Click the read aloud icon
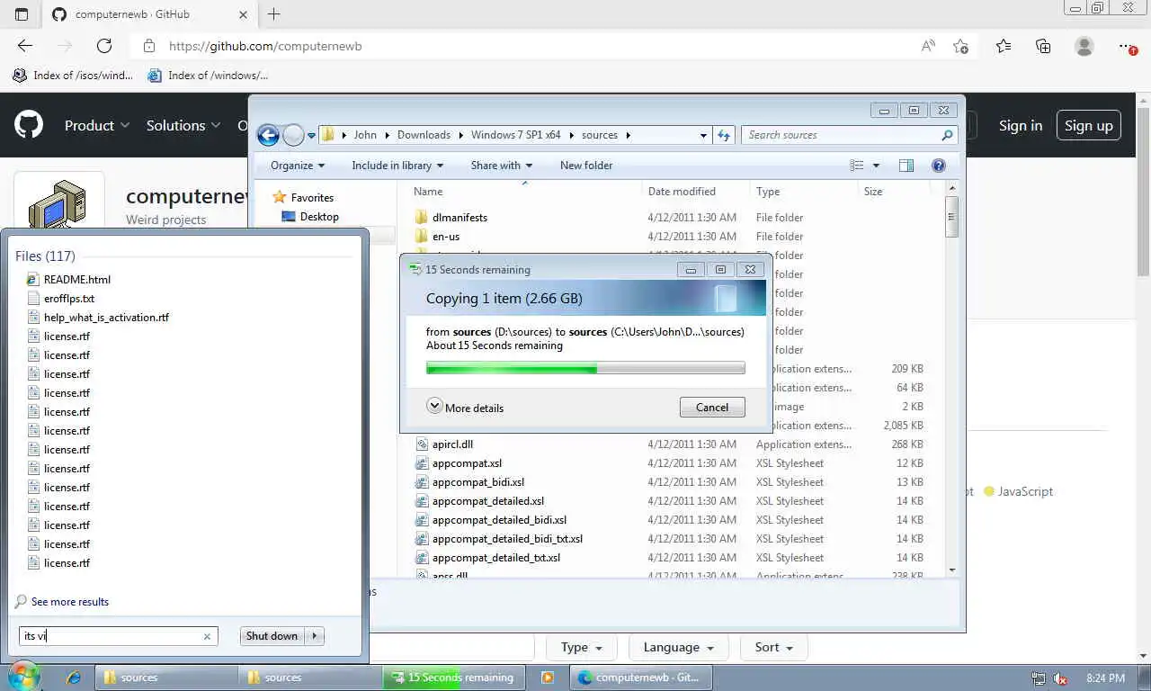Viewport: 1151px width, 691px height. pos(928,46)
